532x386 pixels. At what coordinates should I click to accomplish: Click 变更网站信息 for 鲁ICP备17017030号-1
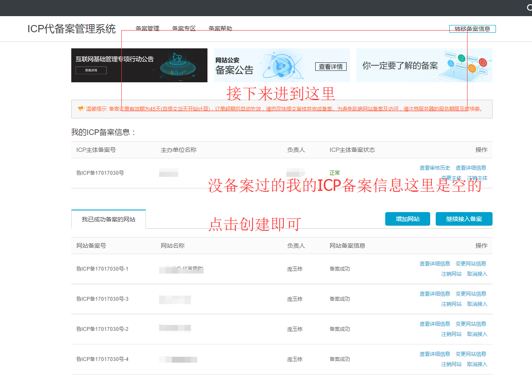pos(471,264)
